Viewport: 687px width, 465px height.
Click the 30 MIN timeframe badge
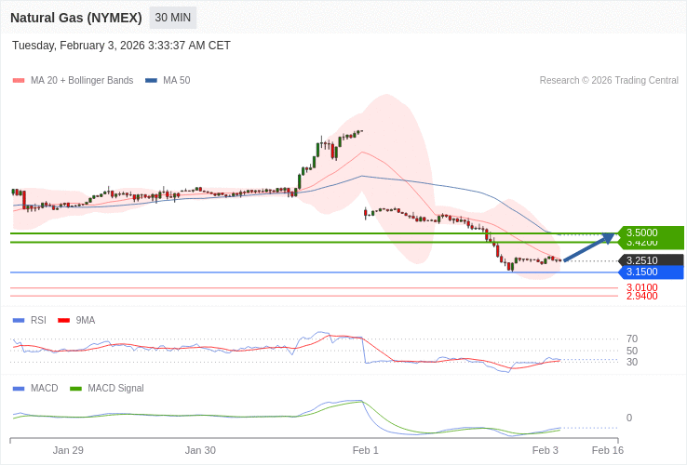pyautogui.click(x=172, y=18)
